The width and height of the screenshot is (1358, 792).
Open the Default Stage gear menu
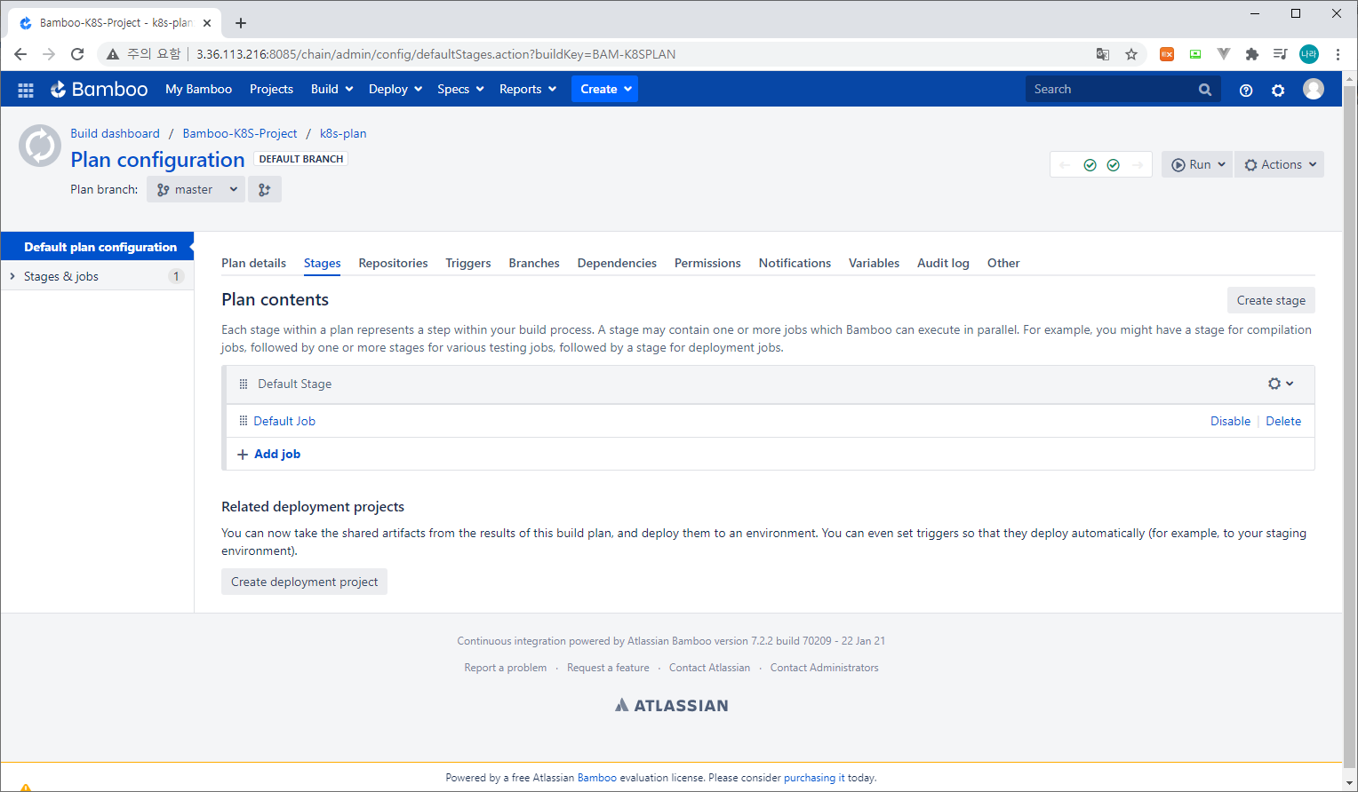pyautogui.click(x=1281, y=384)
